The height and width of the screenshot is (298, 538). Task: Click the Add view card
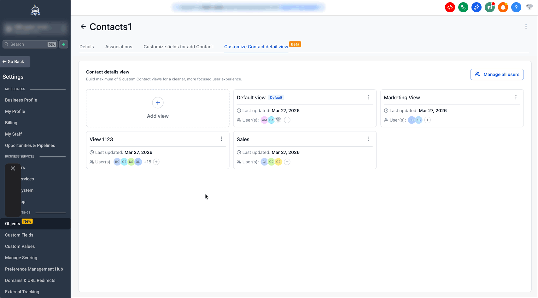[x=158, y=108]
